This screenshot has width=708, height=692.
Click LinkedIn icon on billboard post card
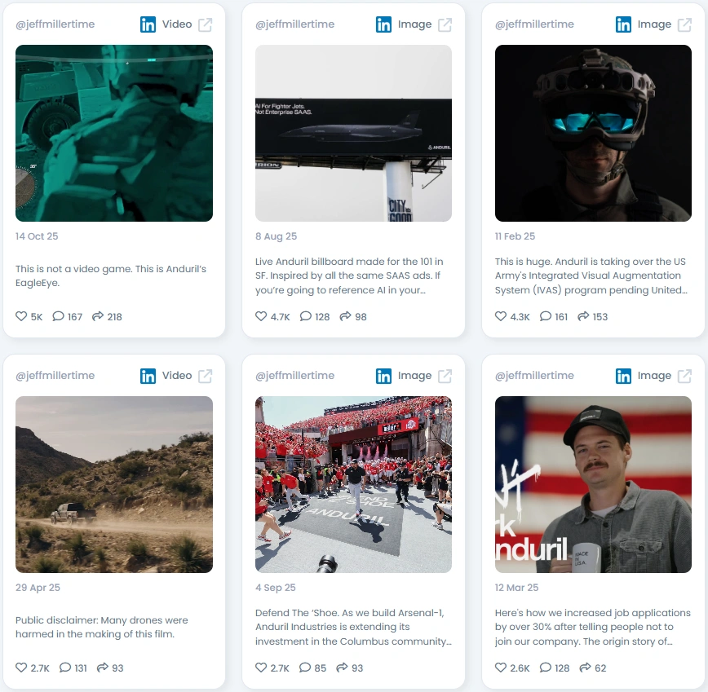pyautogui.click(x=383, y=24)
